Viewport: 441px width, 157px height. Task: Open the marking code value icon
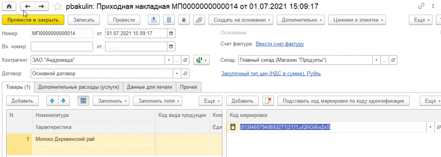click(438, 127)
